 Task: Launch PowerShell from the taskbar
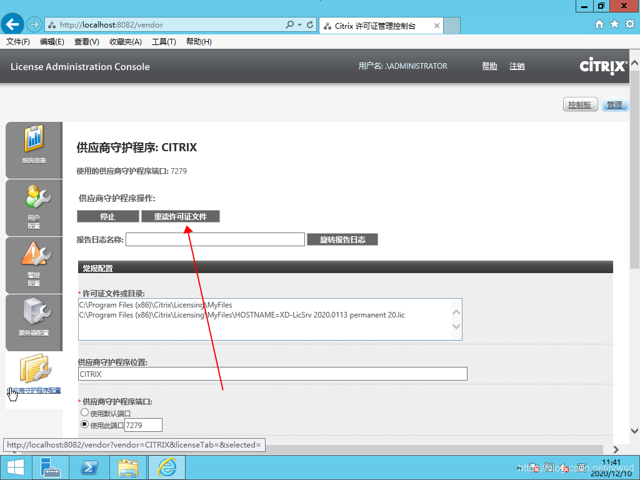pyautogui.click(x=89, y=467)
